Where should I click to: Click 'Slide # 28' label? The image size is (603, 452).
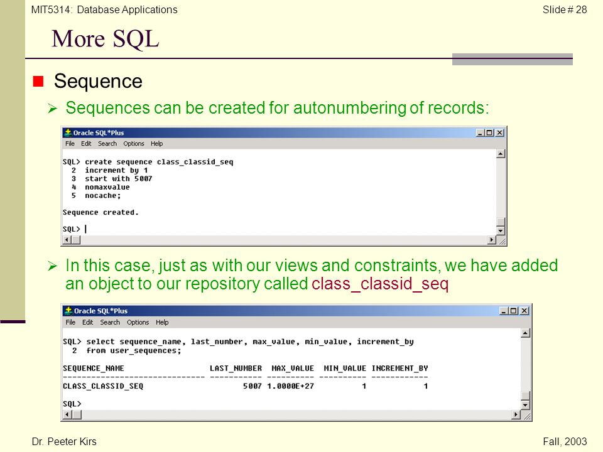pyautogui.click(x=565, y=9)
